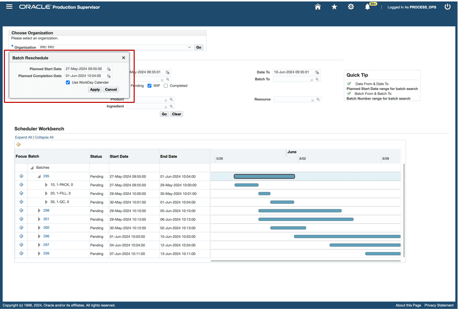Enable the Completed status checkbox
Viewport: 458px width, 309px height.
pyautogui.click(x=166, y=86)
